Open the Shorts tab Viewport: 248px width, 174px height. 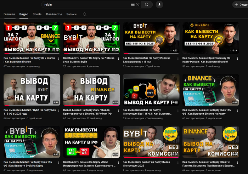(x=37, y=14)
